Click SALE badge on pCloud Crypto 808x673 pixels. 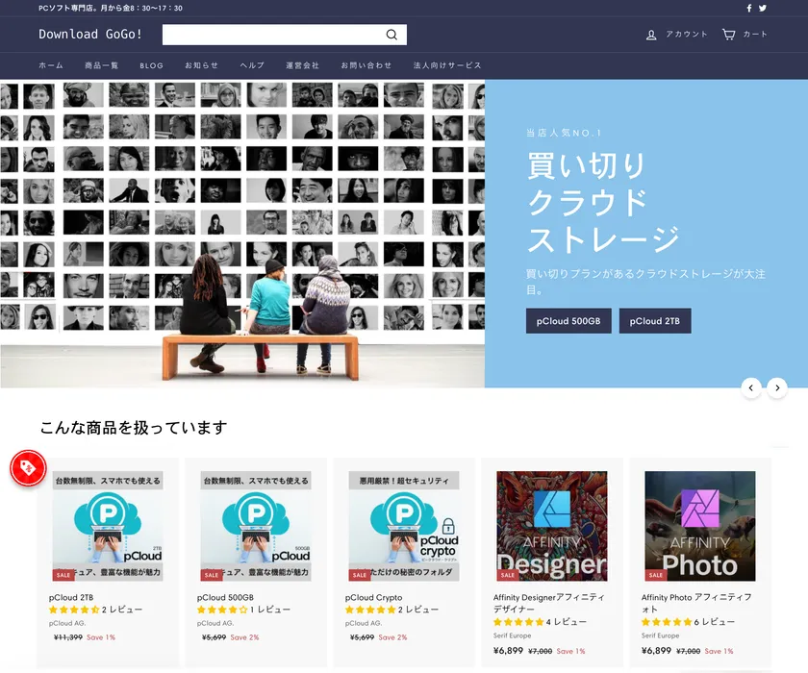[360, 575]
